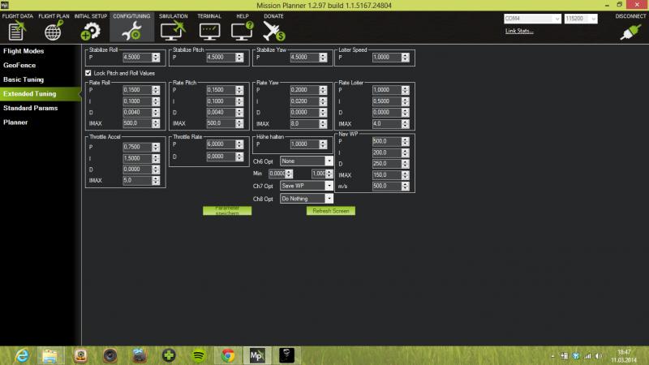Select Standard Params in the sidebar
The width and height of the screenshot is (649, 365).
coord(31,108)
